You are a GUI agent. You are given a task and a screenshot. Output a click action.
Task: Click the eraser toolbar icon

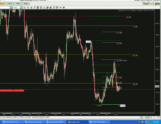tap(44, 7)
